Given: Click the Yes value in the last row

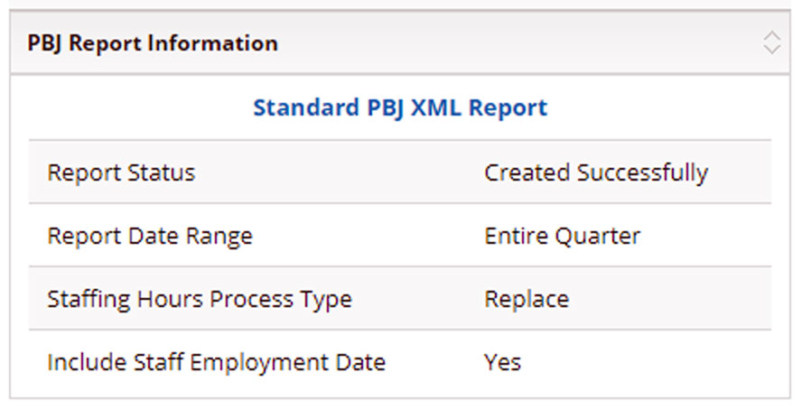Looking at the screenshot, I should 502,362.
